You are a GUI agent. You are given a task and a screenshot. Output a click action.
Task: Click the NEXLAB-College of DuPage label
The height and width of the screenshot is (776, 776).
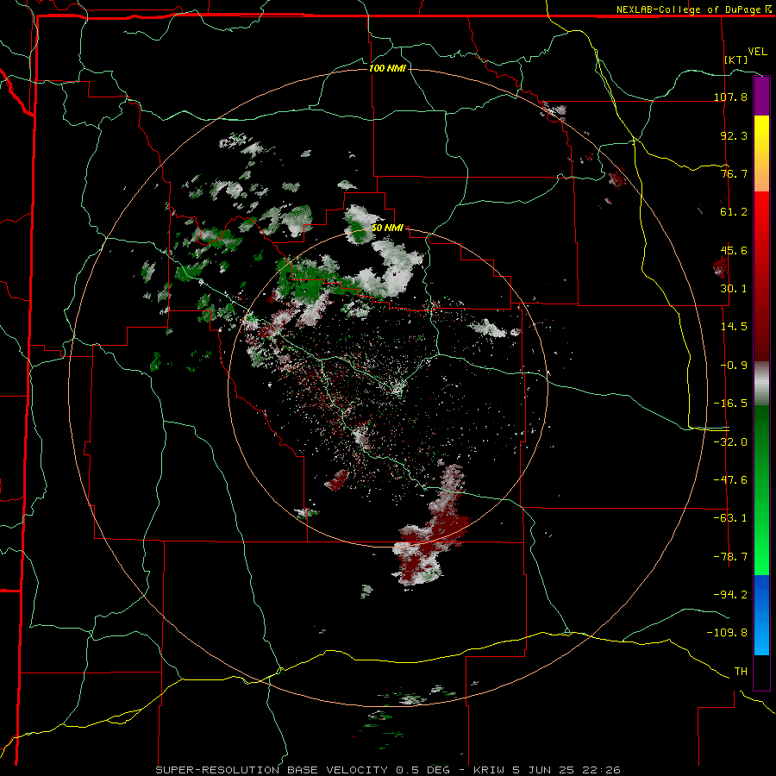pyautogui.click(x=694, y=9)
